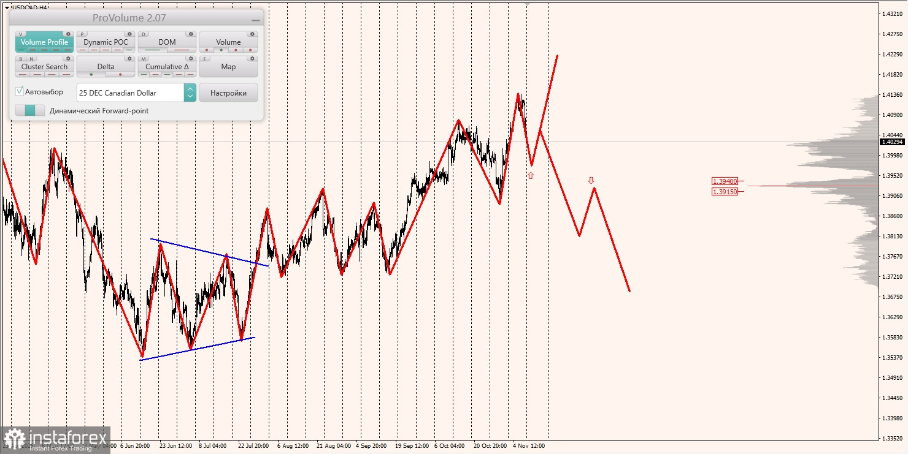Image resolution: width=908 pixels, height=454 pixels.
Task: Open Volume Profile settings gear
Action: (x=68, y=34)
